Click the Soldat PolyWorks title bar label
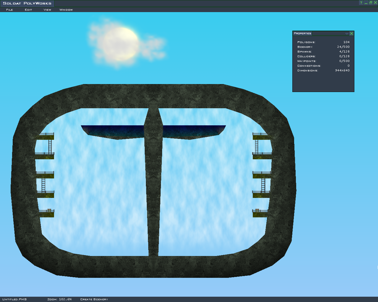This screenshot has height=302, width=378. point(27,3)
